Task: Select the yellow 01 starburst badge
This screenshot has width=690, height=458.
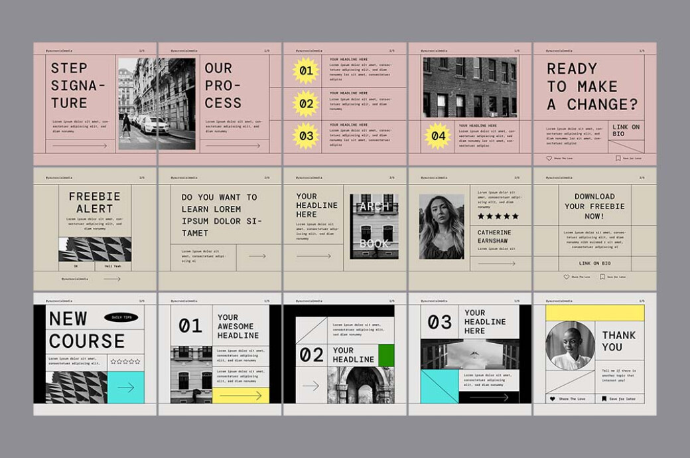Action: pyautogui.click(x=305, y=70)
